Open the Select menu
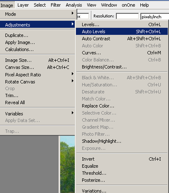The image size is (169, 193). click(x=40, y=5)
